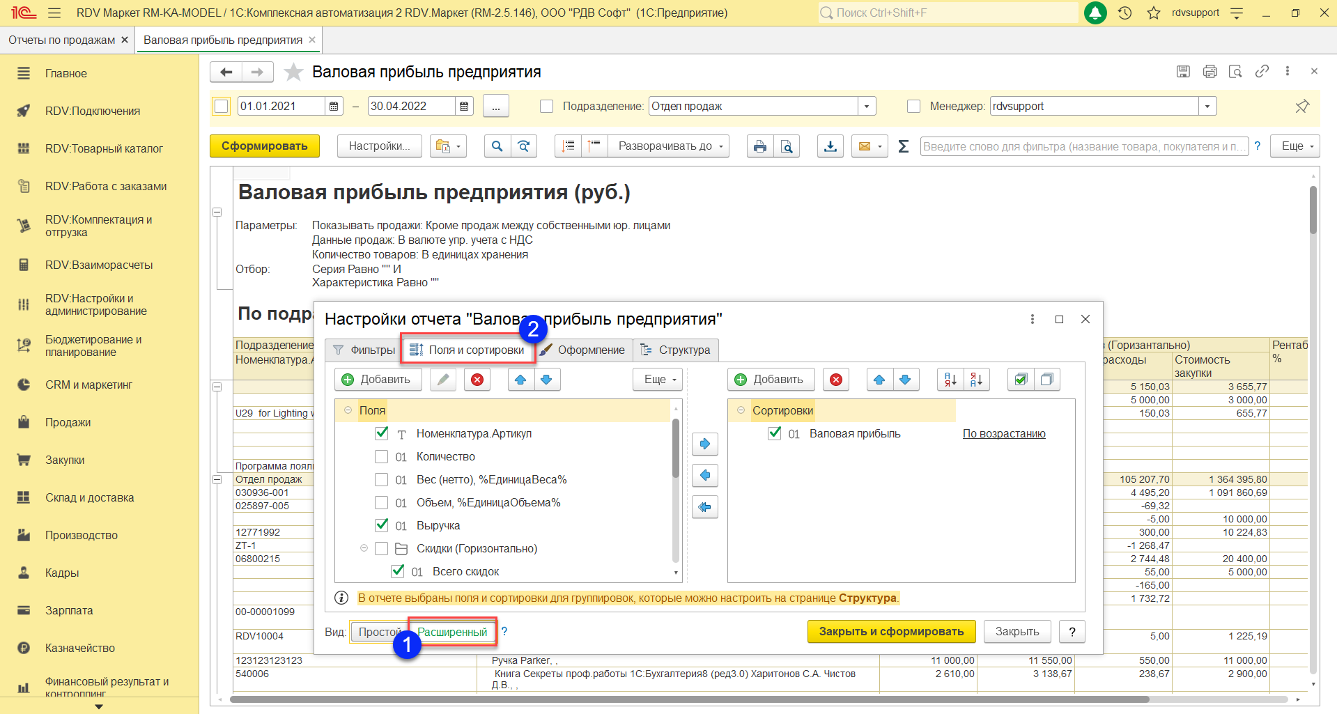Enable the Количество field checkbox
This screenshot has height=714, width=1337.
click(382, 457)
